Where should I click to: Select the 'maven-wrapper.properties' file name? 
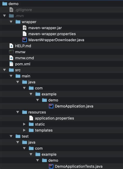tap(52, 34)
